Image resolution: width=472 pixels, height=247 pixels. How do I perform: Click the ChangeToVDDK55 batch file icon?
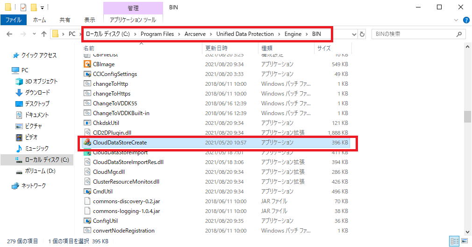pos(87,103)
